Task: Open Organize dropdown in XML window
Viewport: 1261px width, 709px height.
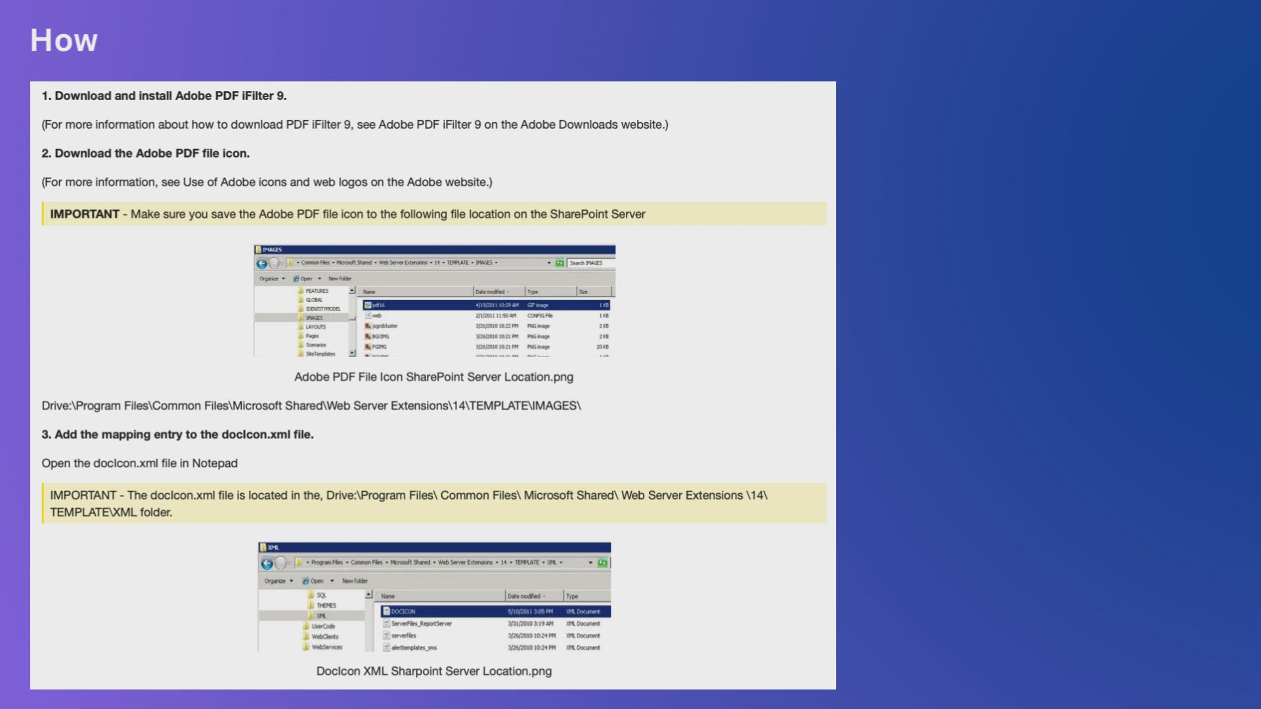Action: click(278, 581)
